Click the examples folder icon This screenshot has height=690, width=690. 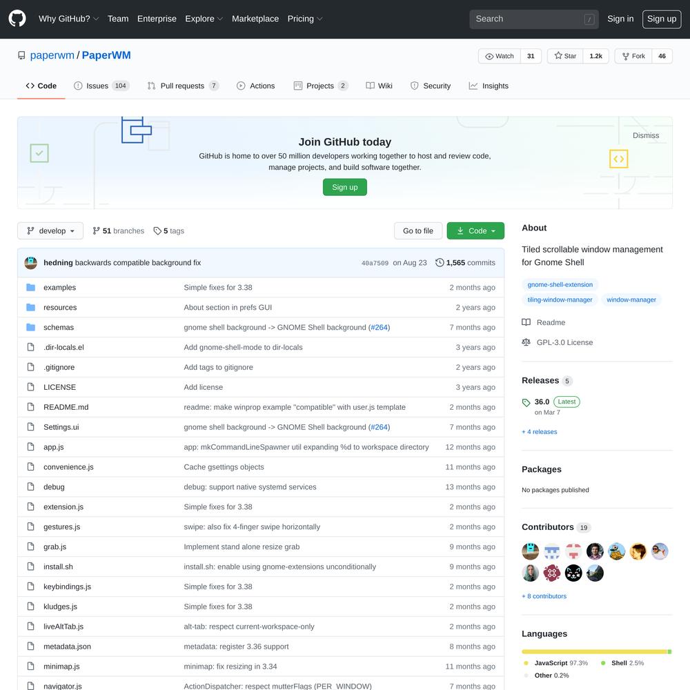[x=30, y=287]
